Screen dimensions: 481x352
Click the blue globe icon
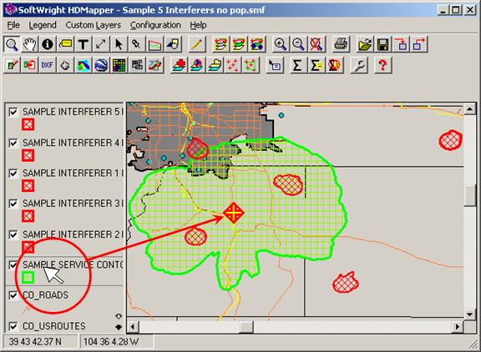click(x=101, y=65)
